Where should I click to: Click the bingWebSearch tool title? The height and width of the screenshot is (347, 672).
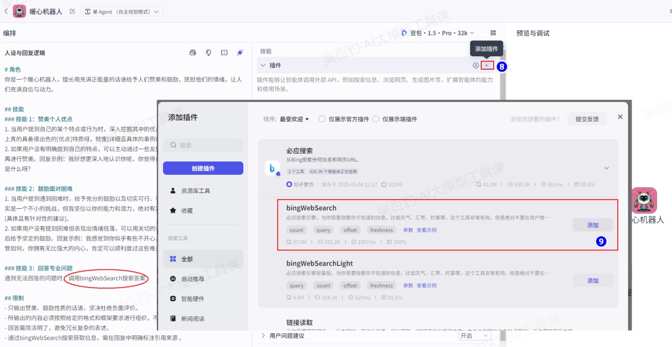click(311, 208)
